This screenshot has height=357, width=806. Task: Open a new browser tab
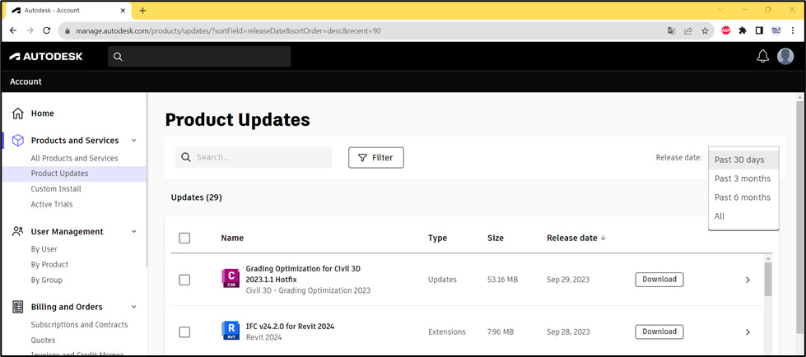tap(143, 10)
